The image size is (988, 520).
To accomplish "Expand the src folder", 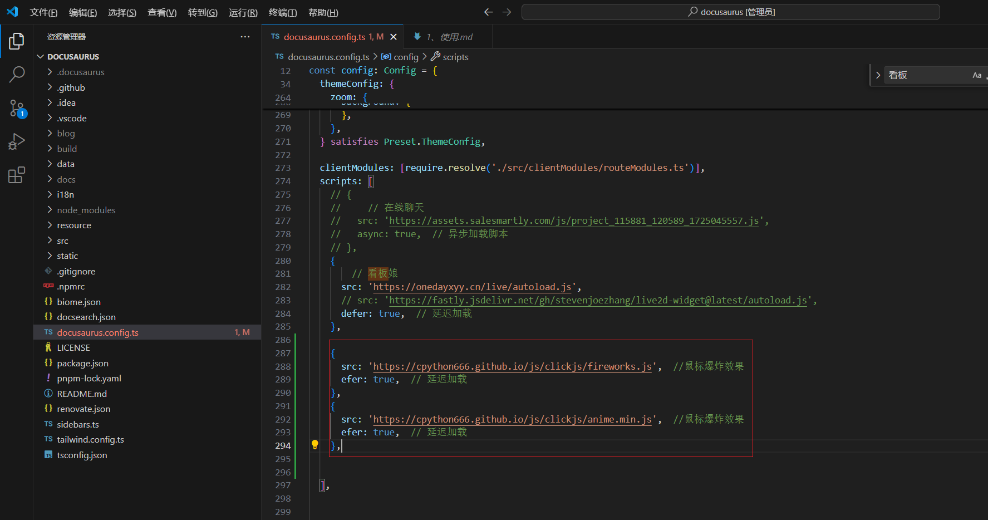I will [x=62, y=241].
